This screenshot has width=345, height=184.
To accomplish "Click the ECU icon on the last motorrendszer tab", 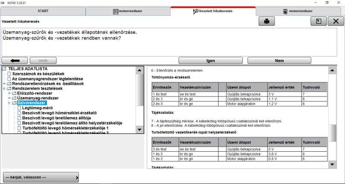I will (285, 11).
